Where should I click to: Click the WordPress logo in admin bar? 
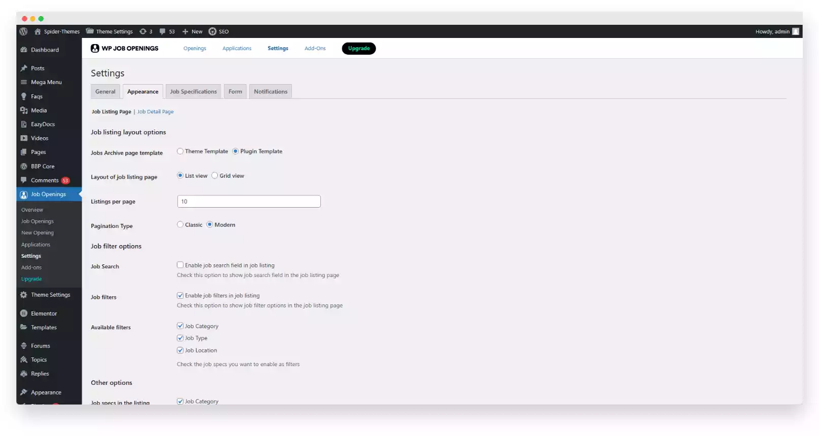pos(23,31)
